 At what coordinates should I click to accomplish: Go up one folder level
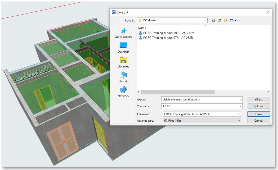[x=220, y=21]
